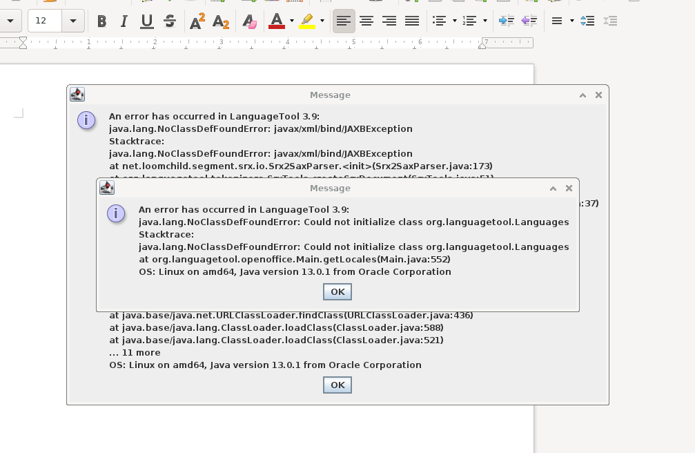Image resolution: width=695 pixels, height=453 pixels.
Task: Expand the numbering style dropdown arrow
Action: click(x=485, y=21)
